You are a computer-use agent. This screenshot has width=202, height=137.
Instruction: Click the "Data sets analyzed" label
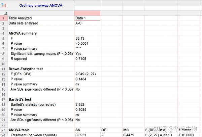pyautogui.click(x=23, y=23)
